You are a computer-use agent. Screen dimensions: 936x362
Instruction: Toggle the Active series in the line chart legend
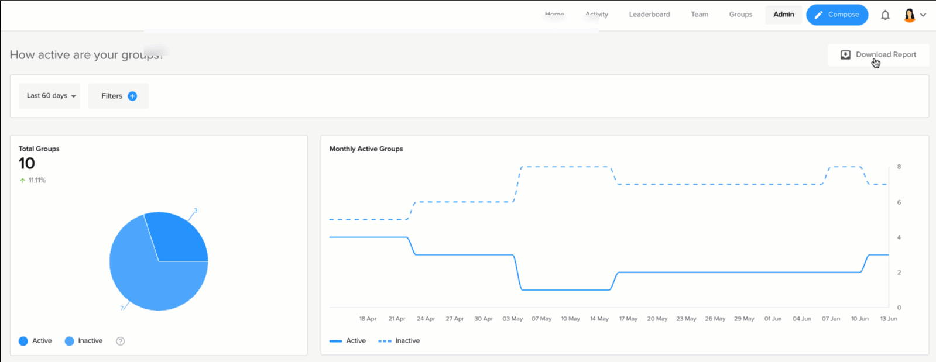coord(348,341)
